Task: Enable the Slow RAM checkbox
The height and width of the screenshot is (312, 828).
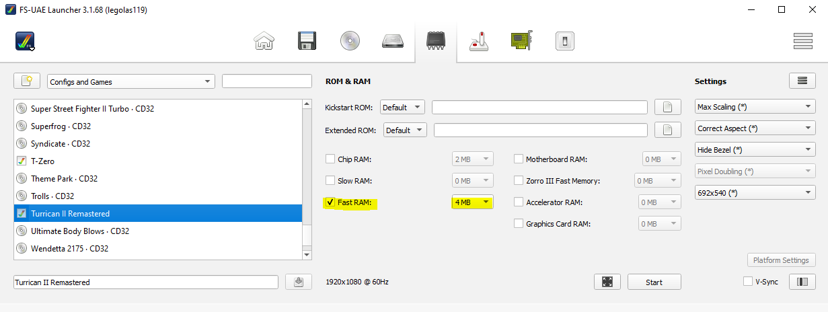Action: coord(330,181)
